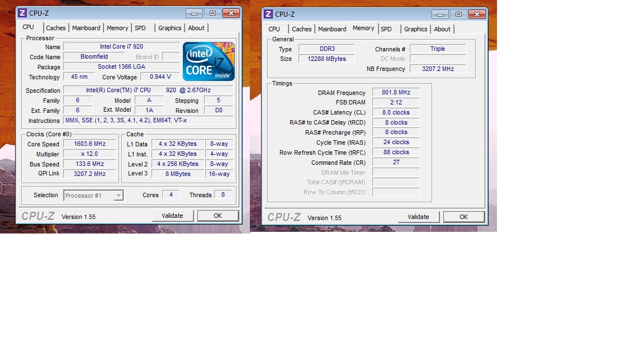Select Memory tab in right CPU-Z window
The image size is (644, 362).
363,28
